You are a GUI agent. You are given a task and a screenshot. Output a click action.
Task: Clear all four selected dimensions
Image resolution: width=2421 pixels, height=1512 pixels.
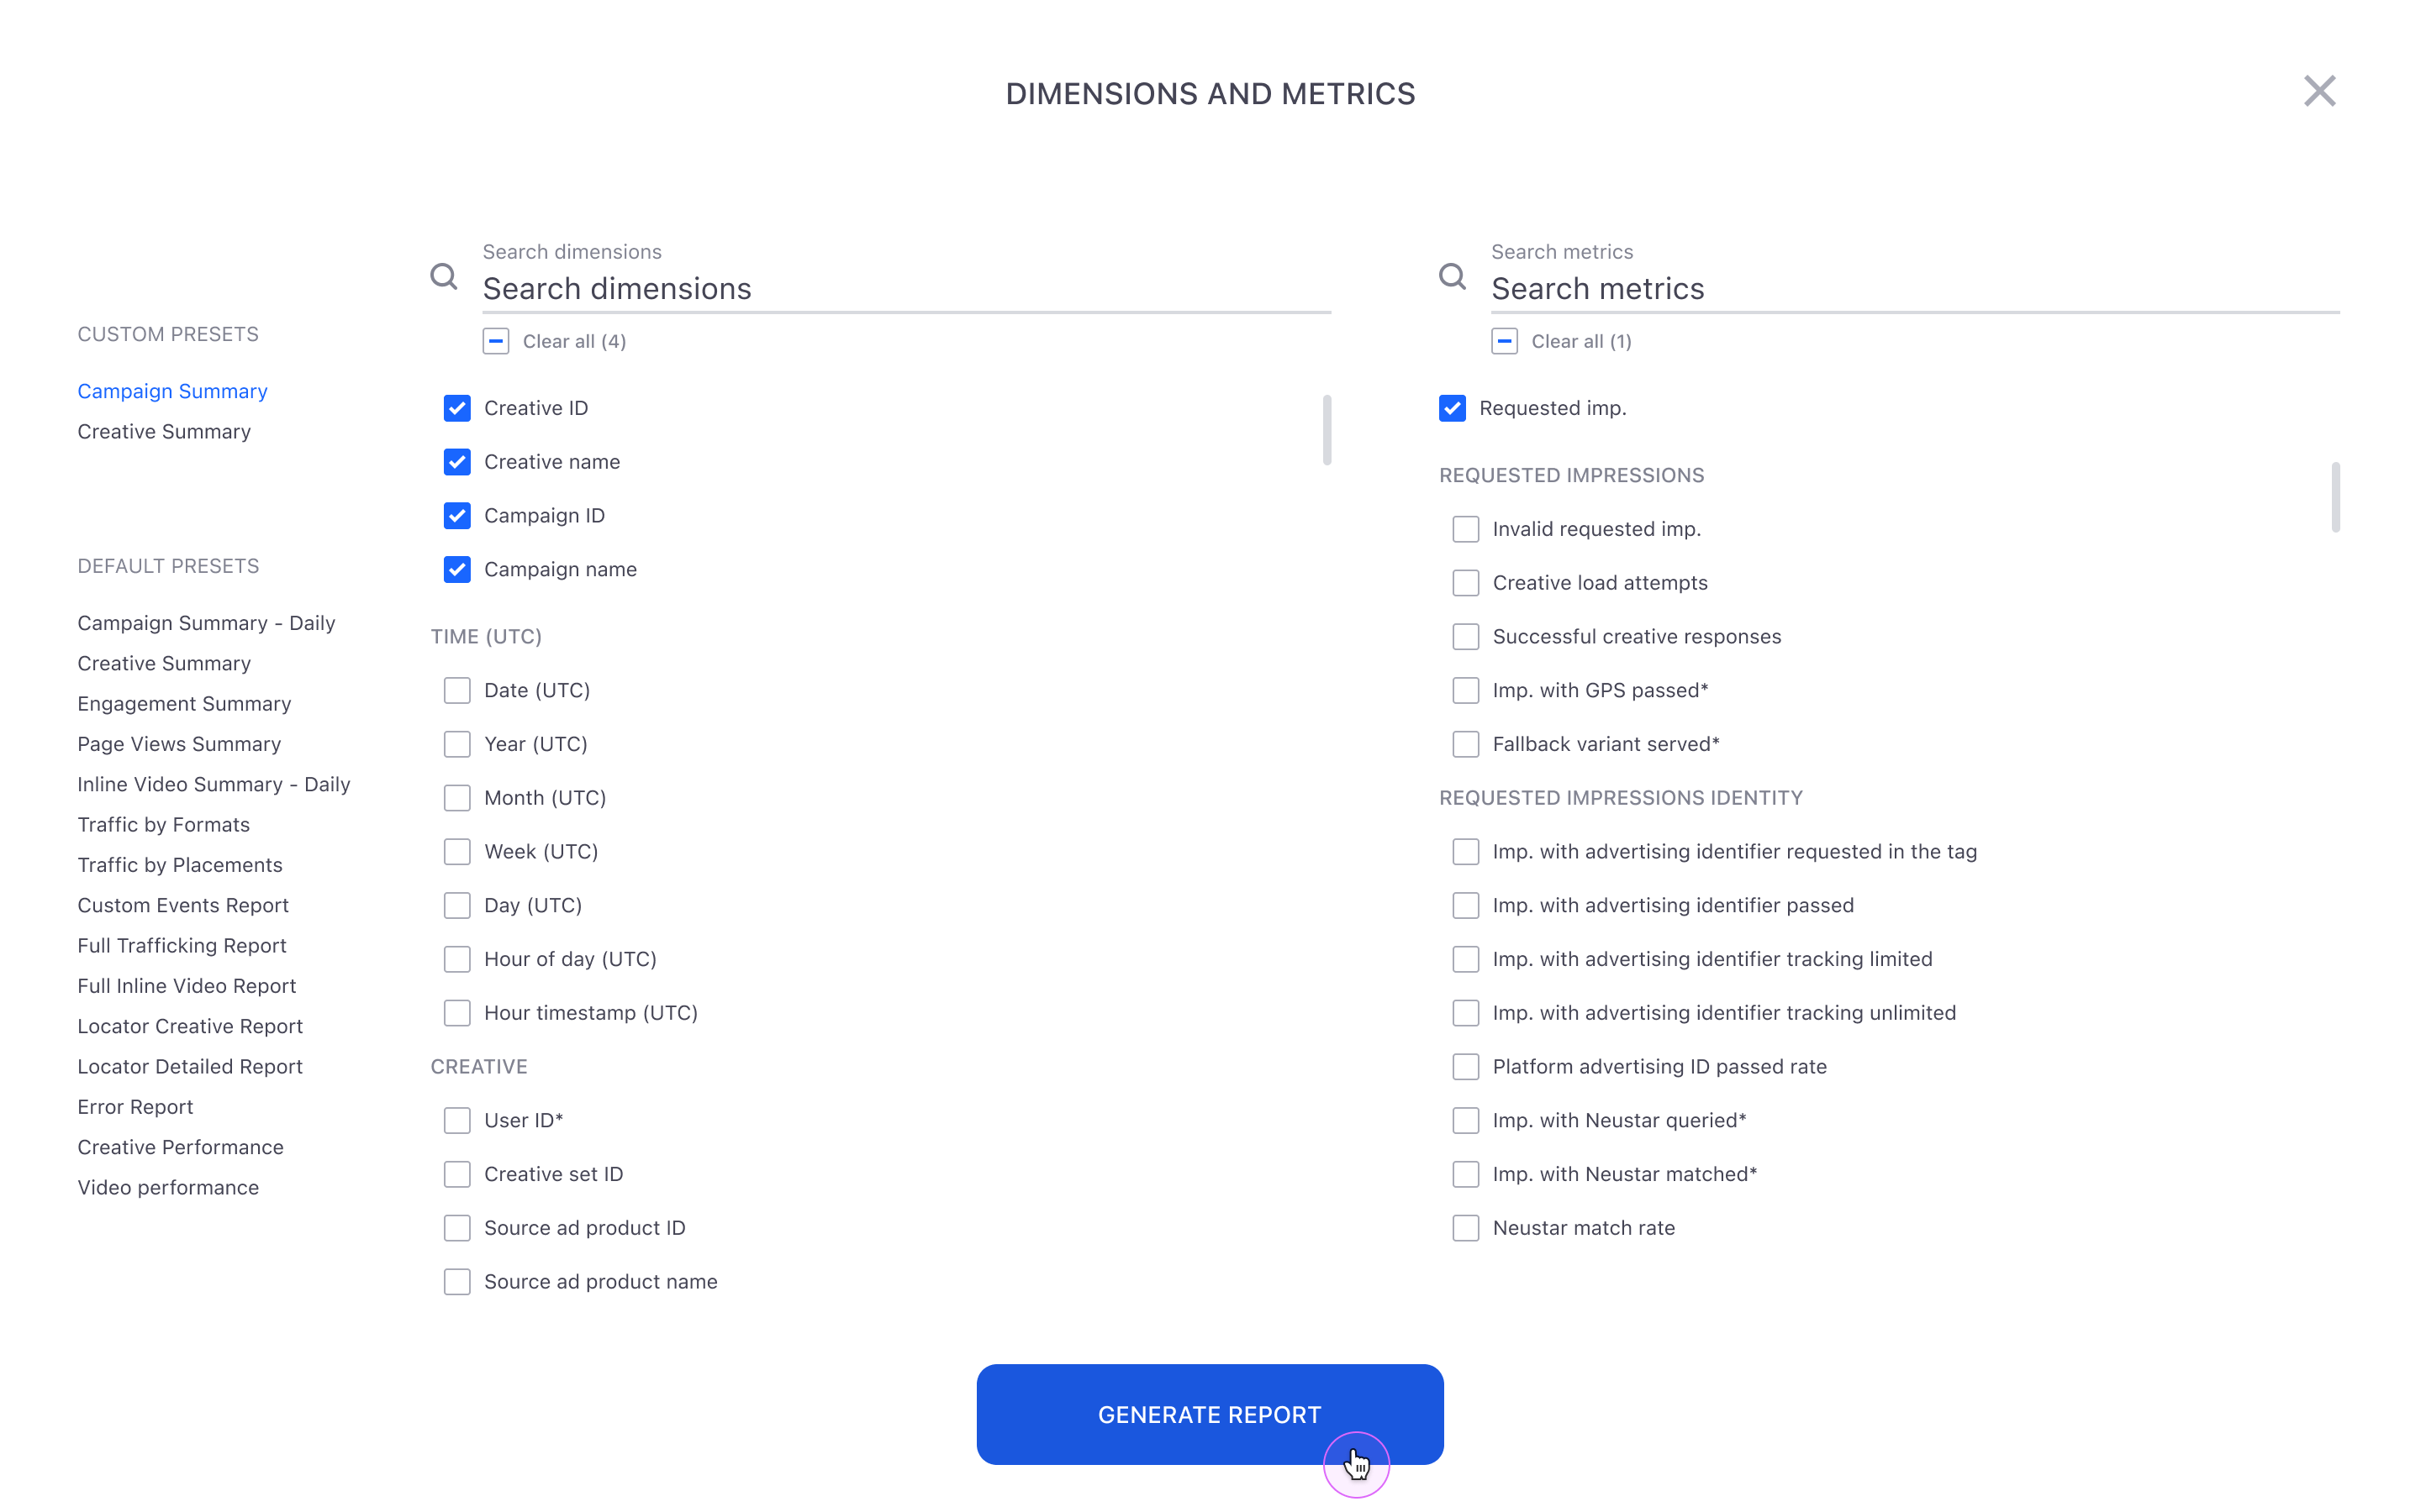[496, 341]
